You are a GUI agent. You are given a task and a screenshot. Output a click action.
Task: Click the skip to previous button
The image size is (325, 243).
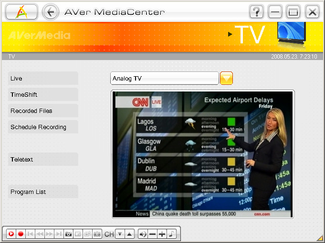click(x=30, y=234)
